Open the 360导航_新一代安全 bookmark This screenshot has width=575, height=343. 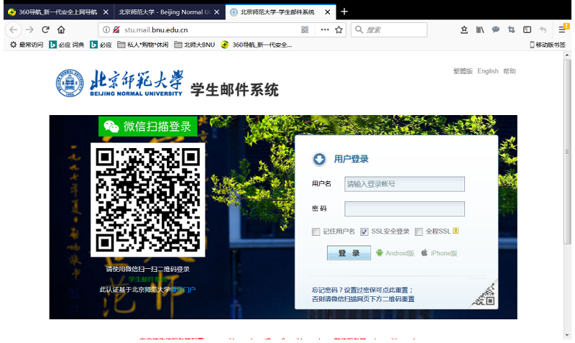tap(257, 45)
